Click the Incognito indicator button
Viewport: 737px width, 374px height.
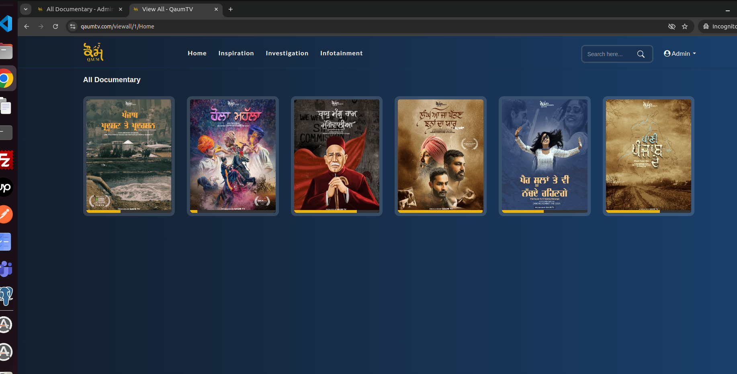coord(719,26)
